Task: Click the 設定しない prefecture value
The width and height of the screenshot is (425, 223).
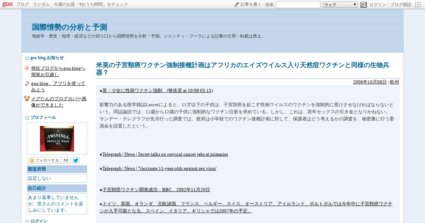Action: (57, 178)
